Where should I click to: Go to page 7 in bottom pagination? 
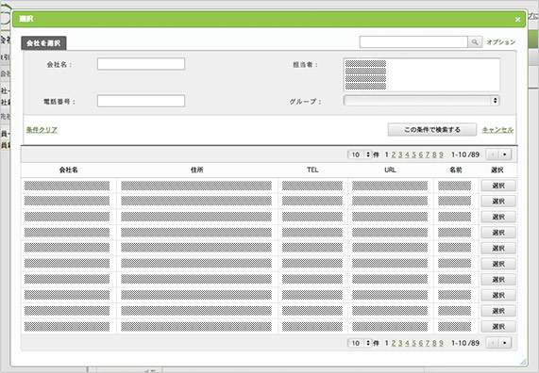click(428, 343)
